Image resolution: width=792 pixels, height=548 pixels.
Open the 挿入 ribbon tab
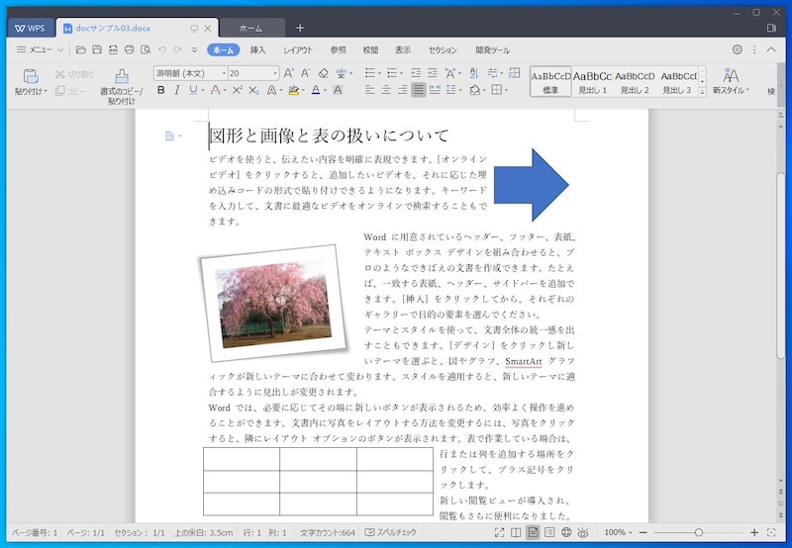[257, 49]
